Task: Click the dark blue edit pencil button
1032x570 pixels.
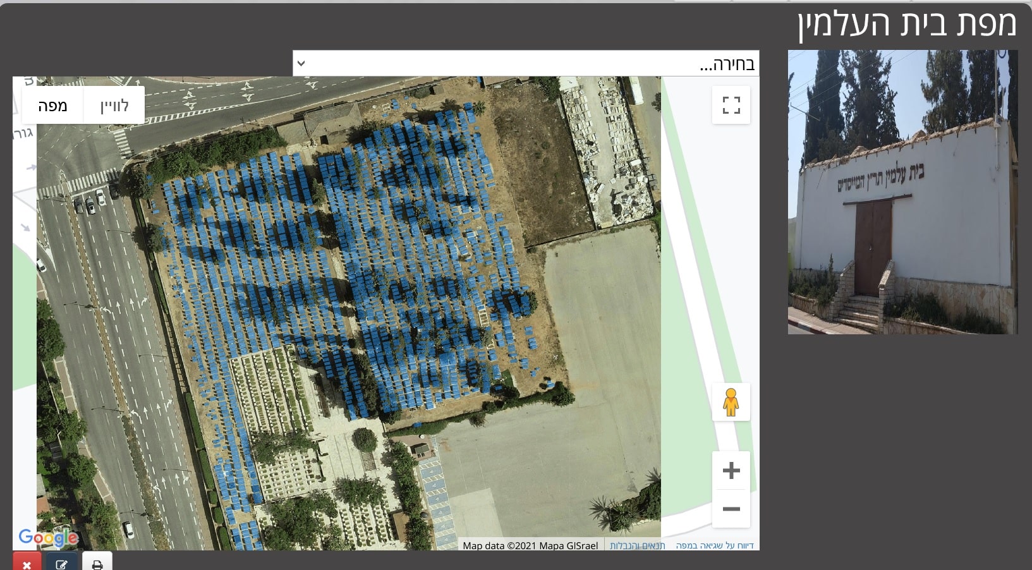Action: (61, 564)
